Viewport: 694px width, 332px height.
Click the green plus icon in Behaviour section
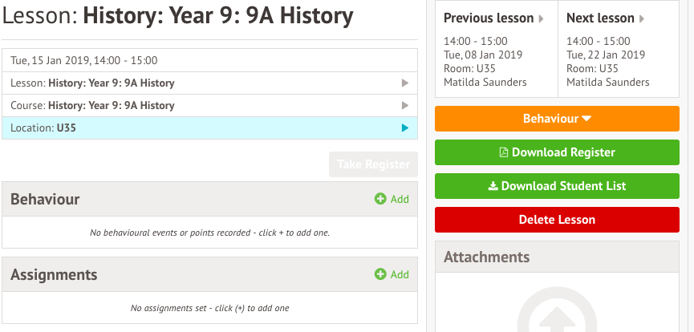click(380, 199)
